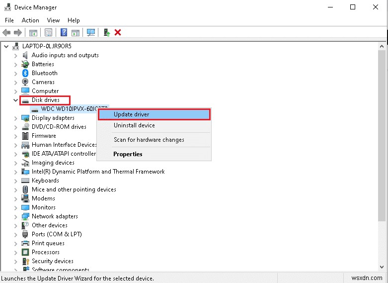Click the Imaging devices icon
The height and width of the screenshot is (283, 388).
[25, 163]
